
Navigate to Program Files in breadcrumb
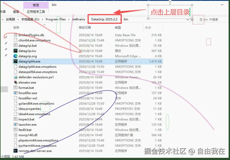pos(56,19)
